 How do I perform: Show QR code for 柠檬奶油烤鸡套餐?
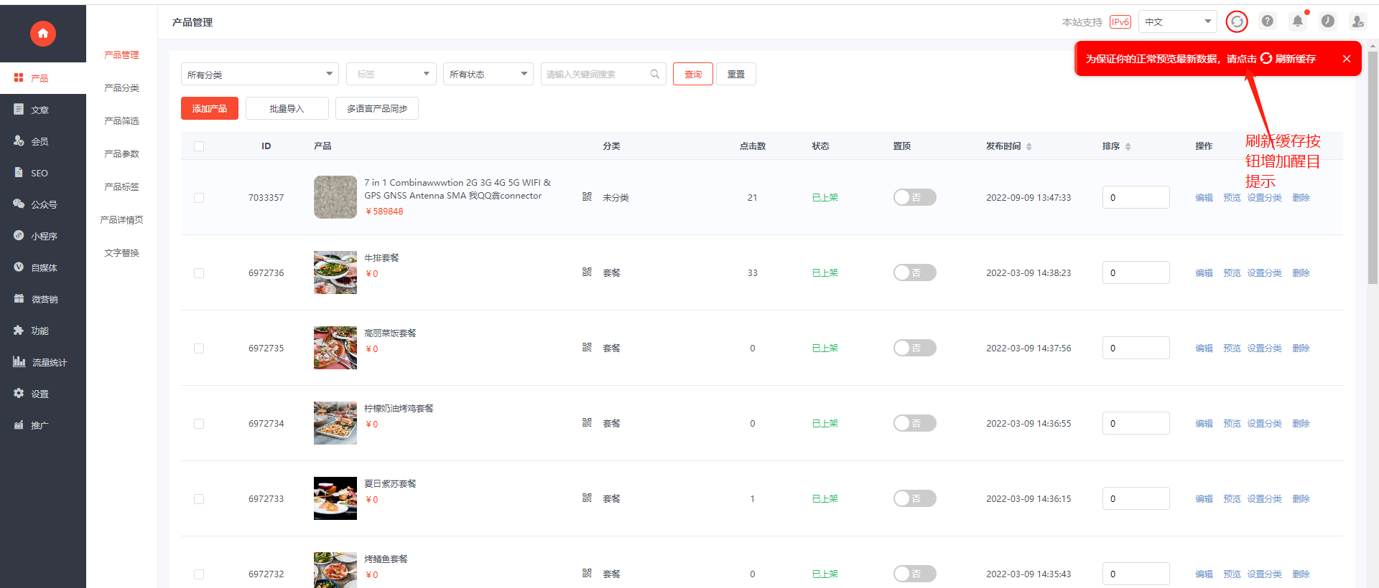coord(587,422)
